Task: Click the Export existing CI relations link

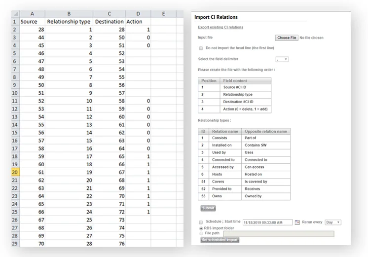Action: [x=221, y=27]
